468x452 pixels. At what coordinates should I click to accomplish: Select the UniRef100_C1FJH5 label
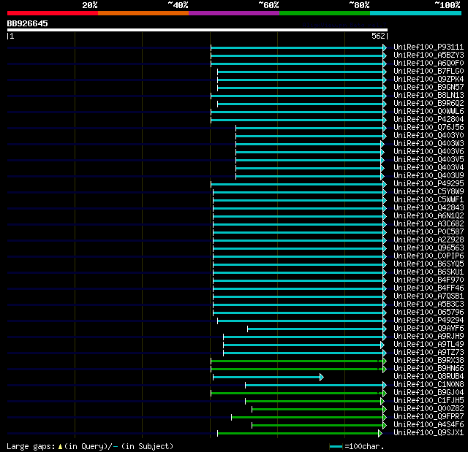point(429,401)
